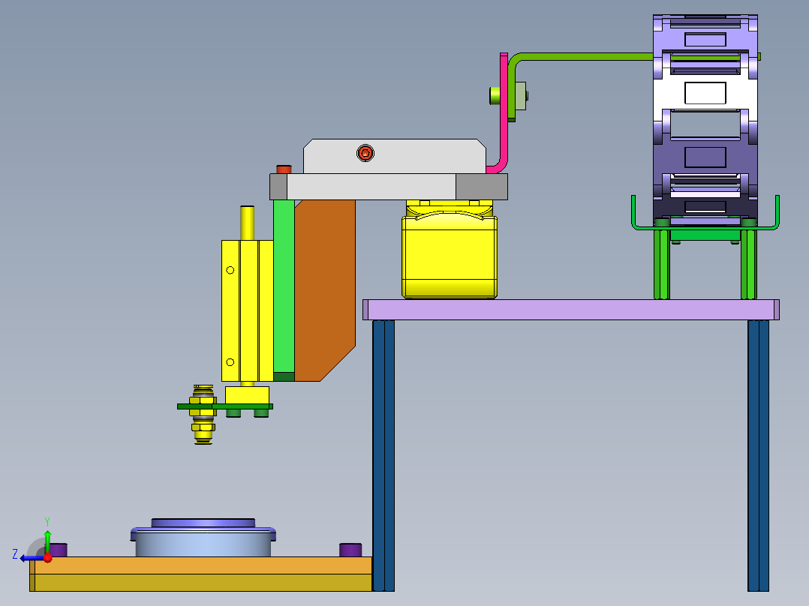Select the yellow block below the cylinder
The height and width of the screenshot is (606, 809).
point(247,395)
